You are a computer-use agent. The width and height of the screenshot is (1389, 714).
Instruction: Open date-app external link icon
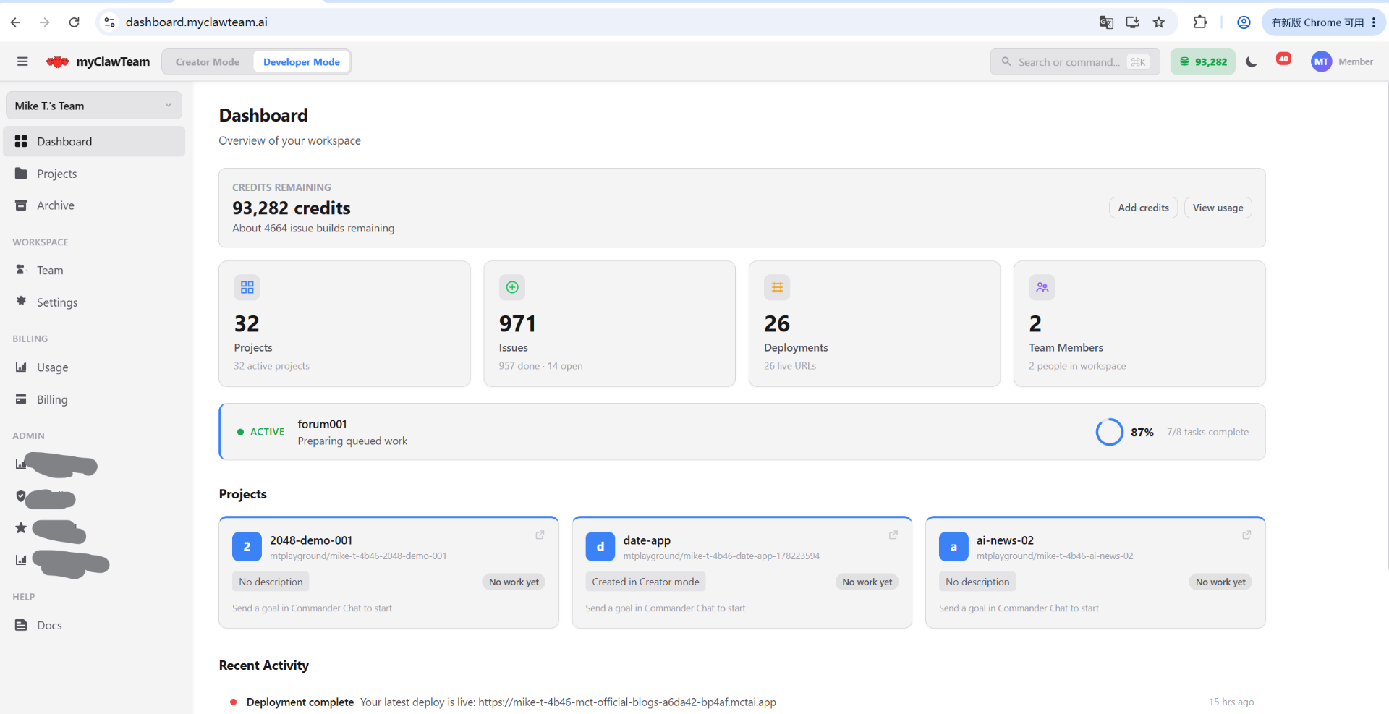pos(893,535)
